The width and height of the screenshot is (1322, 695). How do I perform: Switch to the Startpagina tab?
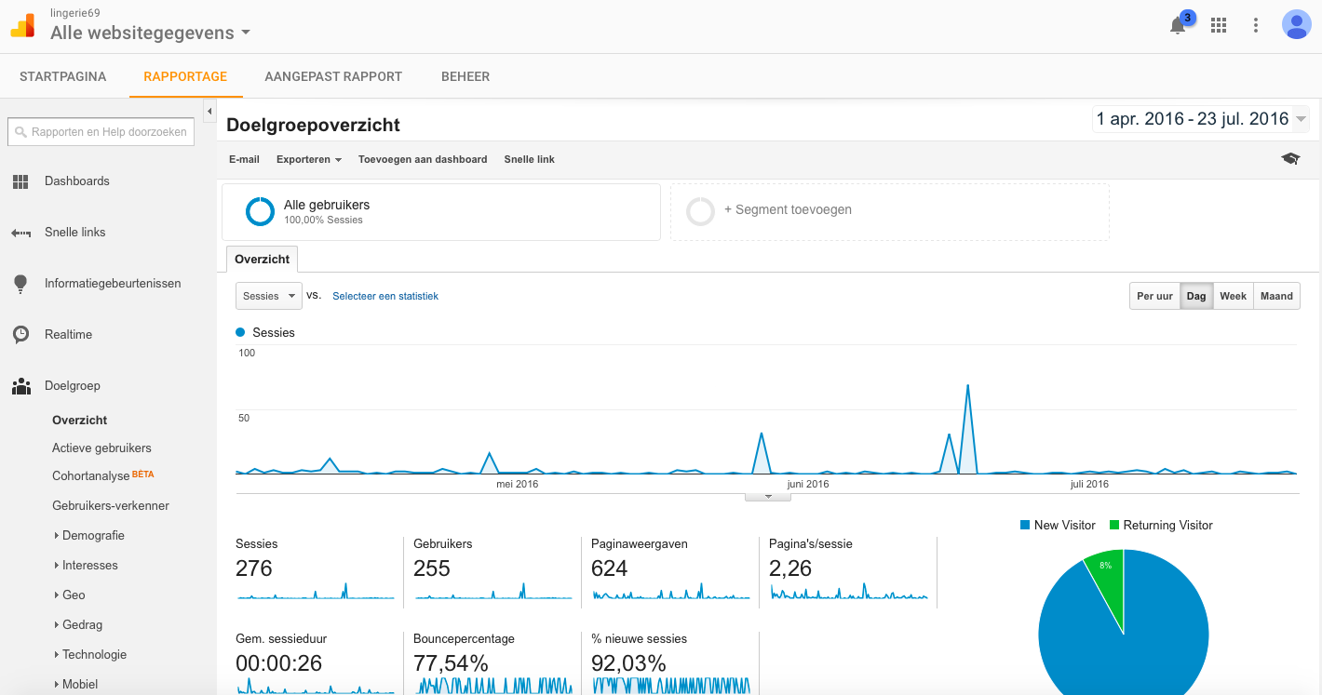(x=63, y=76)
